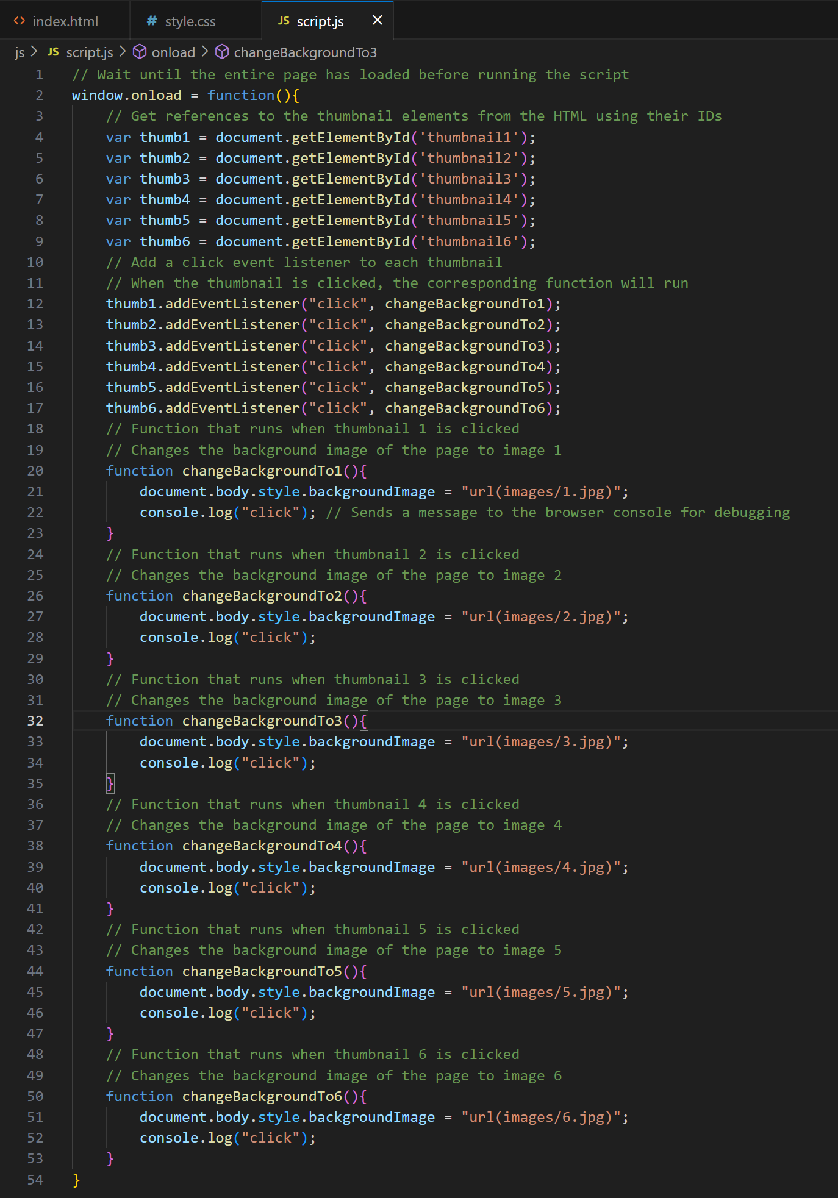Click line number 32 in the gutter
This screenshot has width=838, height=1198.
[35, 721]
